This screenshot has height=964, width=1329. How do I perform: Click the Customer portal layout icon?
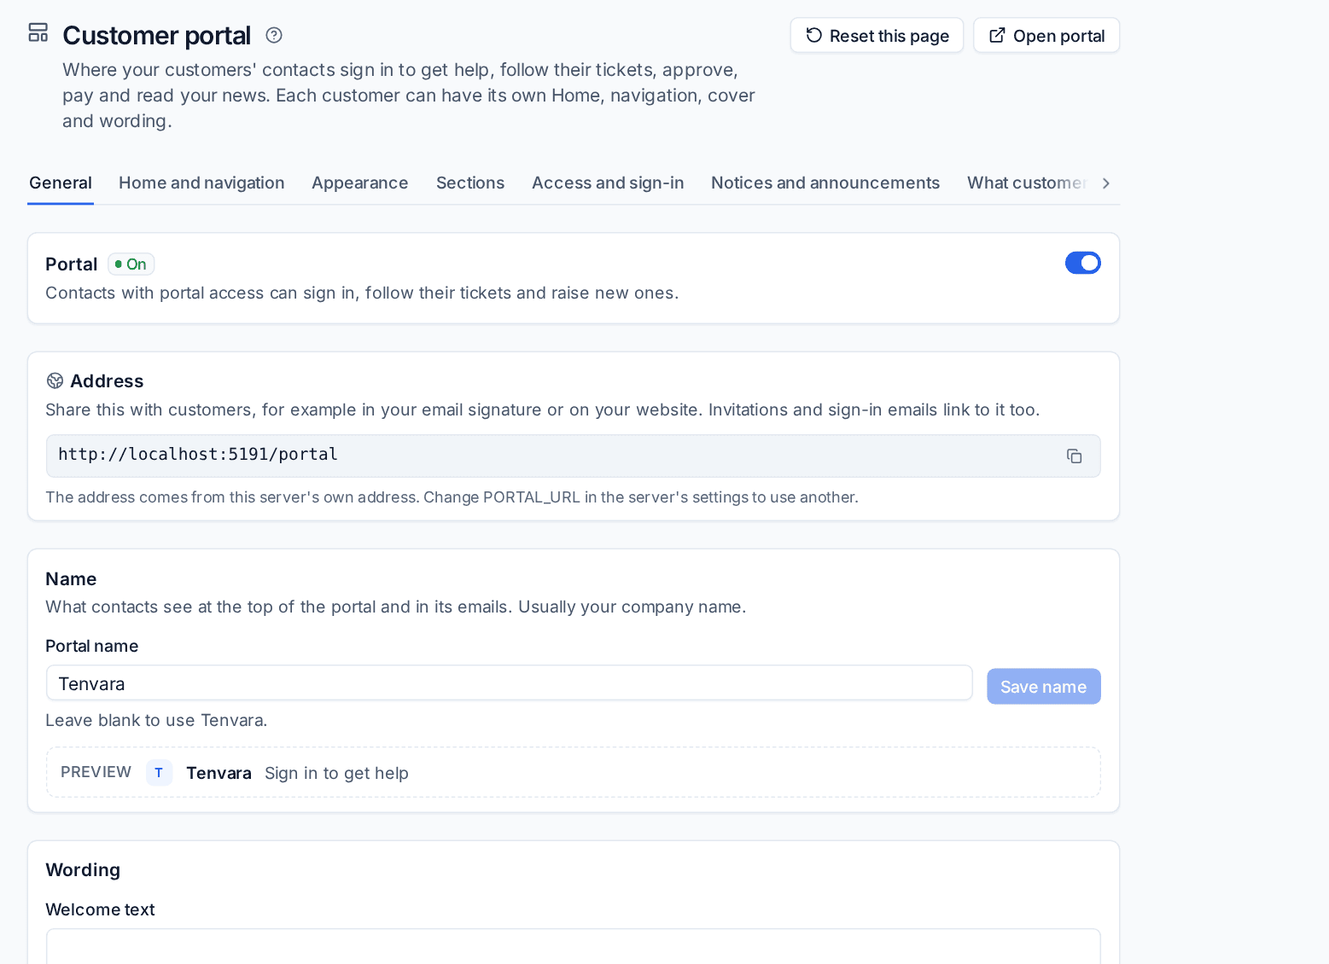pyautogui.click(x=38, y=32)
